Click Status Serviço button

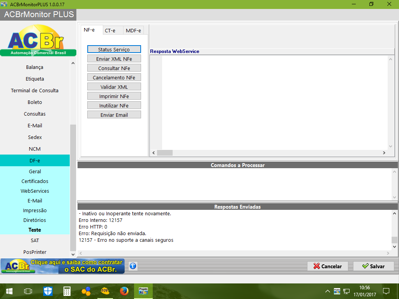pos(114,49)
